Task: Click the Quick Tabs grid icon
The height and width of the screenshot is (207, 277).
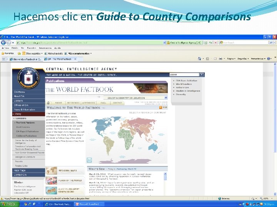Action: tap(3, 59)
